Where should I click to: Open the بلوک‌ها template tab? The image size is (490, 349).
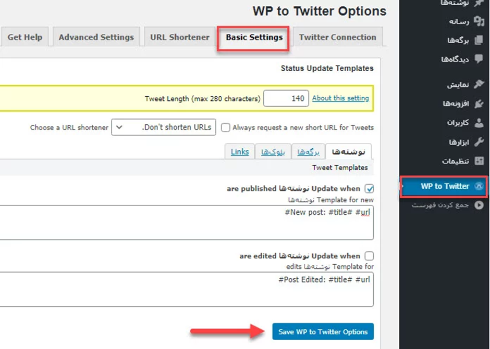273,152
